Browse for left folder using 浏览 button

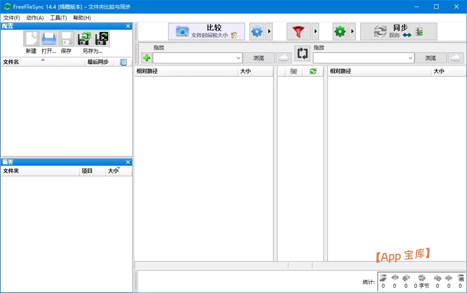click(x=259, y=58)
